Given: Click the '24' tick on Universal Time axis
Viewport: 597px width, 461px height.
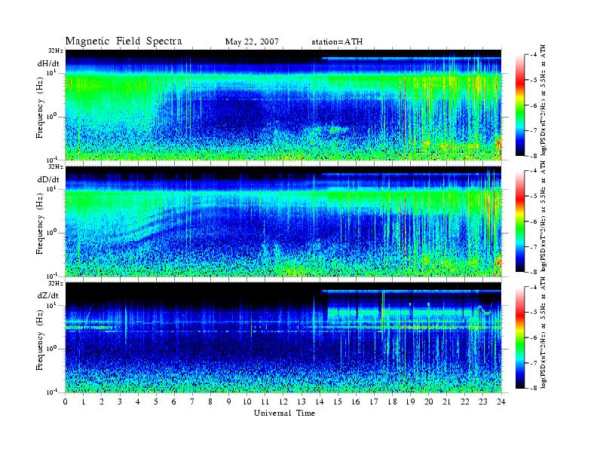Looking at the screenshot, I should (x=501, y=401).
